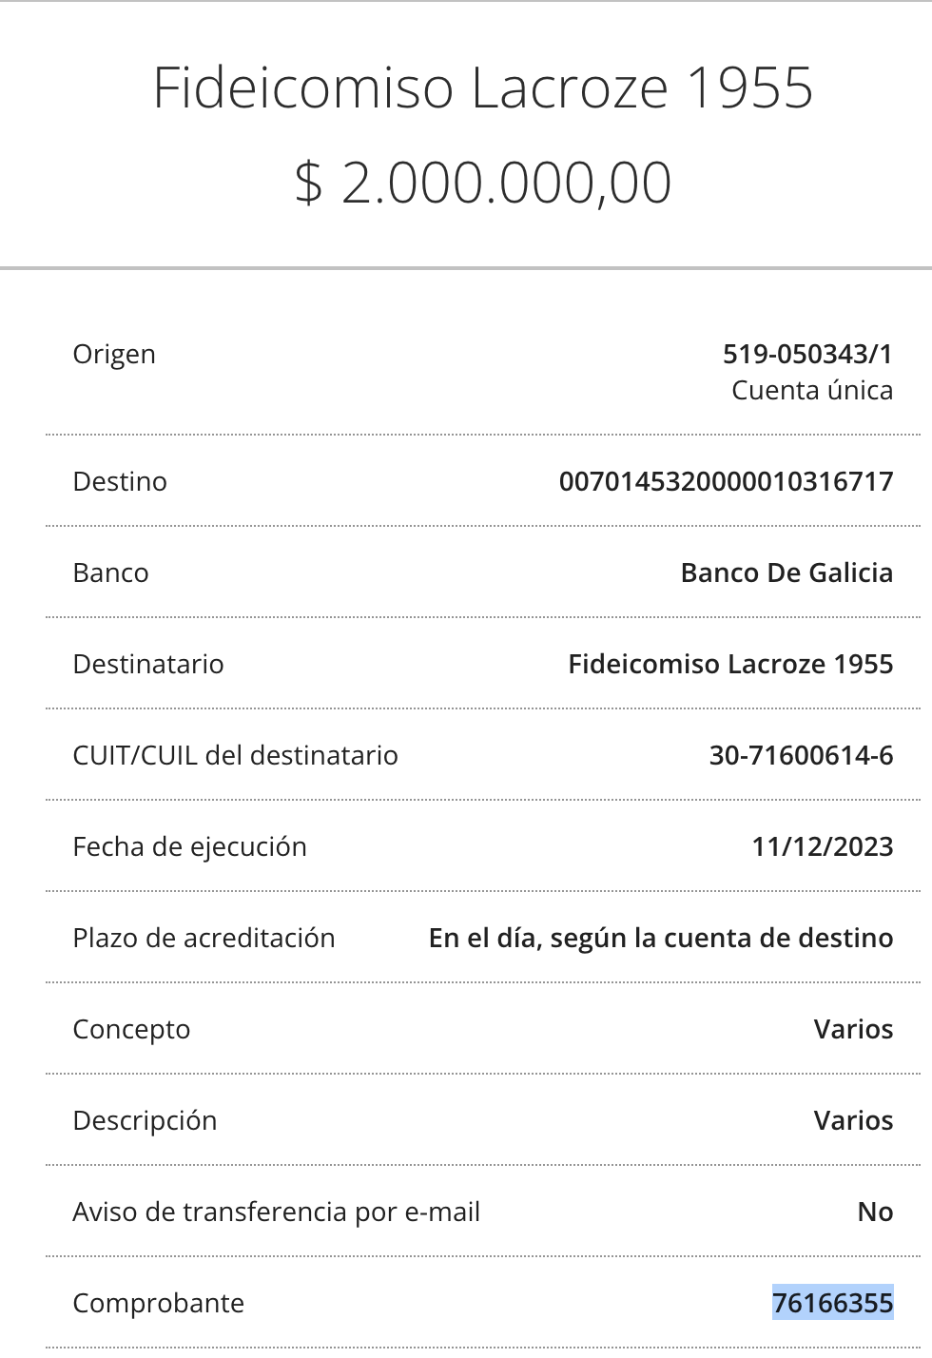
Task: Click the Origen label
Action: click(114, 355)
